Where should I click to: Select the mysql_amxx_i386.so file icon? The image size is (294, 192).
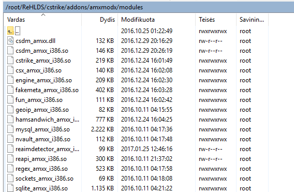coord(10,129)
